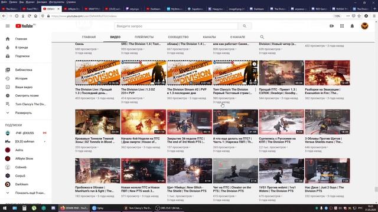The height and width of the screenshot is (212, 378).
Task: Open the Файл menu
Action: (4, 2)
